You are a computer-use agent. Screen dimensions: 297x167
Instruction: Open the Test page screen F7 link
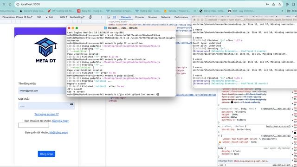tap(46, 114)
